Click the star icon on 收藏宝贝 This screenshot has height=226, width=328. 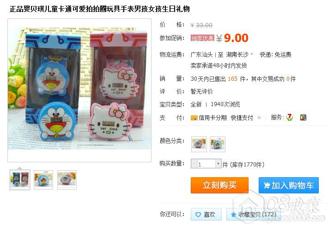tap(233, 214)
